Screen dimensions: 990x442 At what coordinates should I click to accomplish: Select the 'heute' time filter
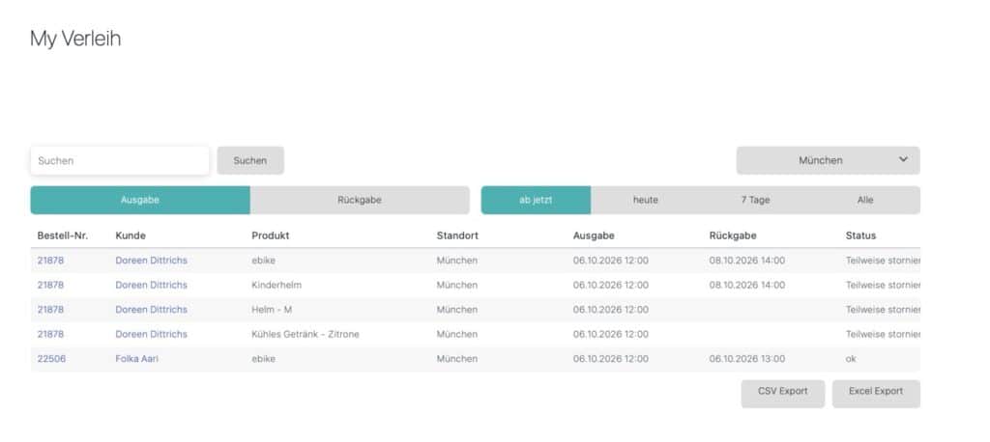[645, 200]
